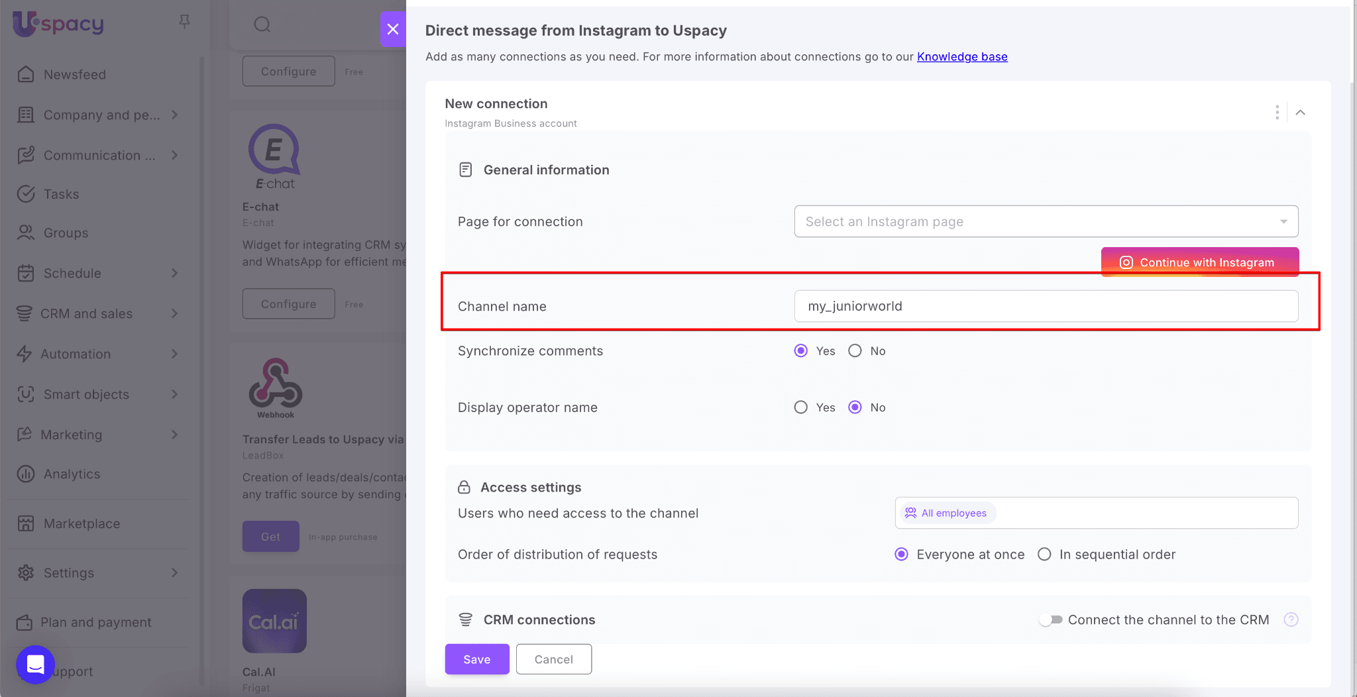Close the Instagram connection panel
This screenshot has width=1357, height=697.
coord(393,29)
